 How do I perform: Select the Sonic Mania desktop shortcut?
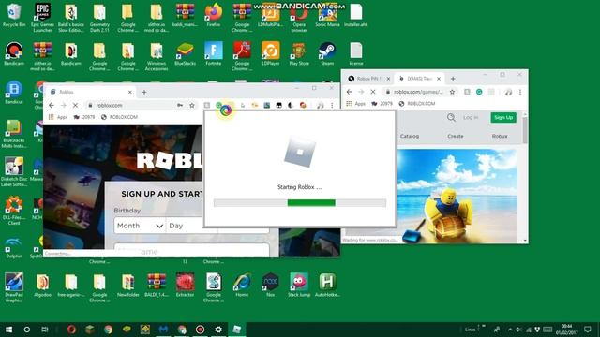click(x=327, y=15)
